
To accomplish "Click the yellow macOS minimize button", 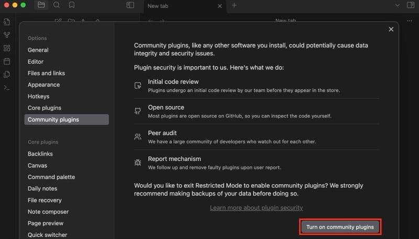I will (15, 5).
